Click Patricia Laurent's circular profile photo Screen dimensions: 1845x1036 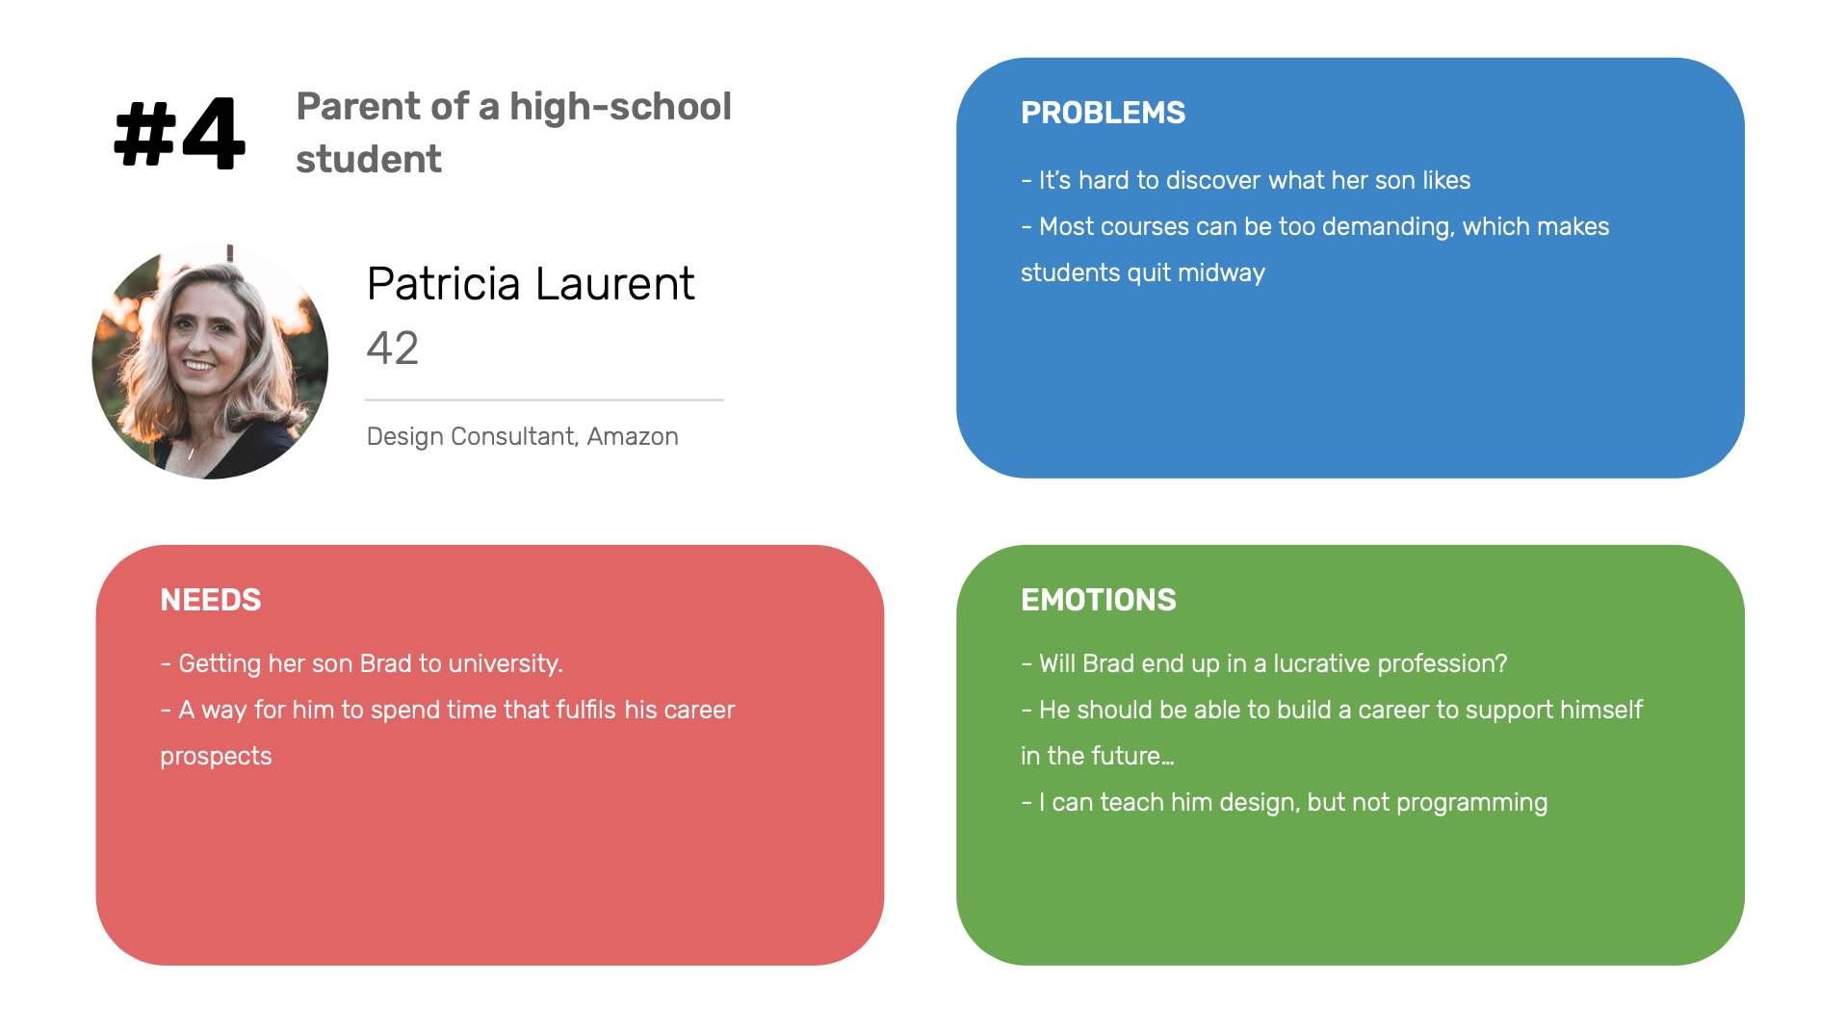210,361
